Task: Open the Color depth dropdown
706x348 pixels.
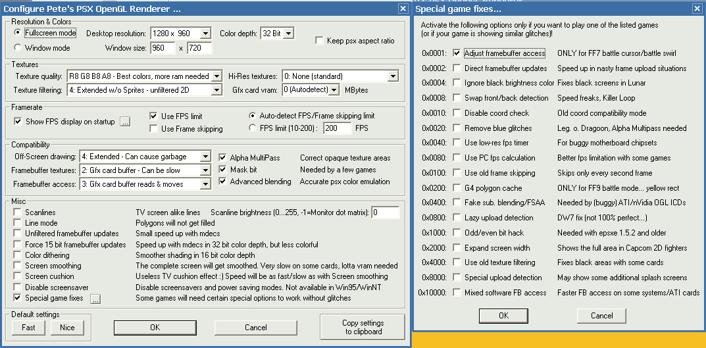Action: click(x=289, y=34)
